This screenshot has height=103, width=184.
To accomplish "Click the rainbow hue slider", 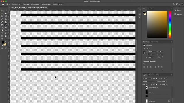I will pyautogui.click(x=170, y=25).
